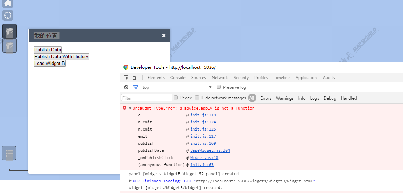This screenshot has height=193, width=403.
Task: Clear the console with the ban icon
Action: coord(126,87)
